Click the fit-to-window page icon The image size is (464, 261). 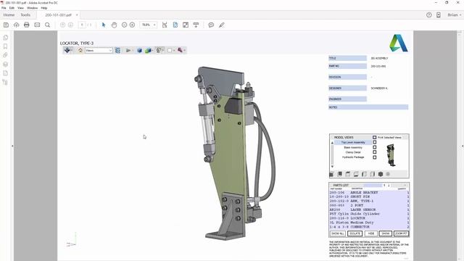(165, 25)
